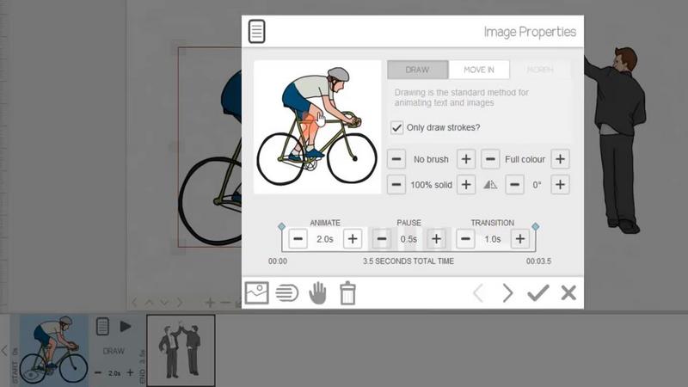Reduce TRANSITION time with minus
Viewport: 688px width, 387px height.
coord(465,239)
